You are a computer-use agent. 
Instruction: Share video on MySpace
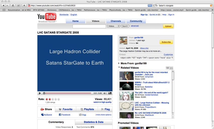pyautogui.click(x=47, y=115)
